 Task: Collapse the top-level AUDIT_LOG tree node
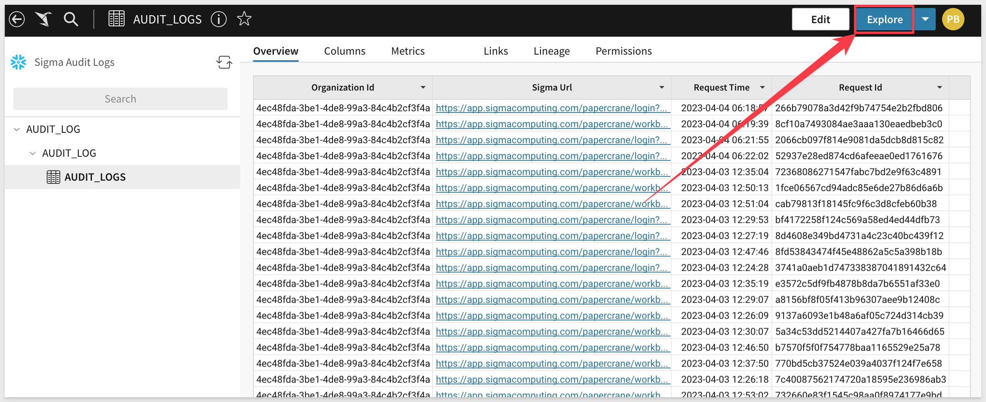point(17,129)
